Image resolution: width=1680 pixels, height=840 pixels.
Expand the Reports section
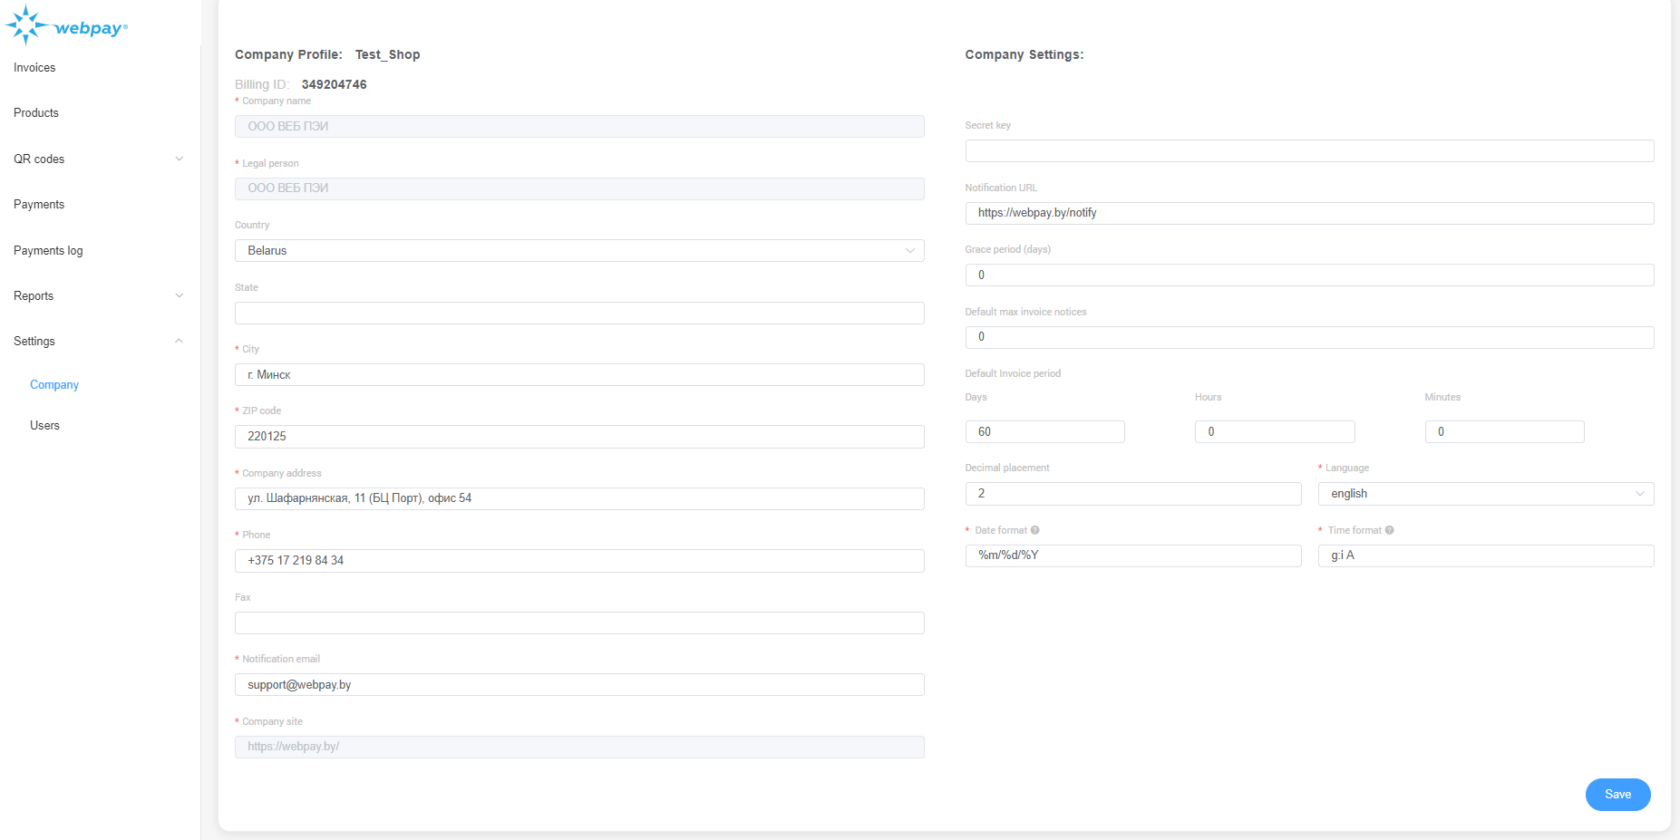[179, 295]
